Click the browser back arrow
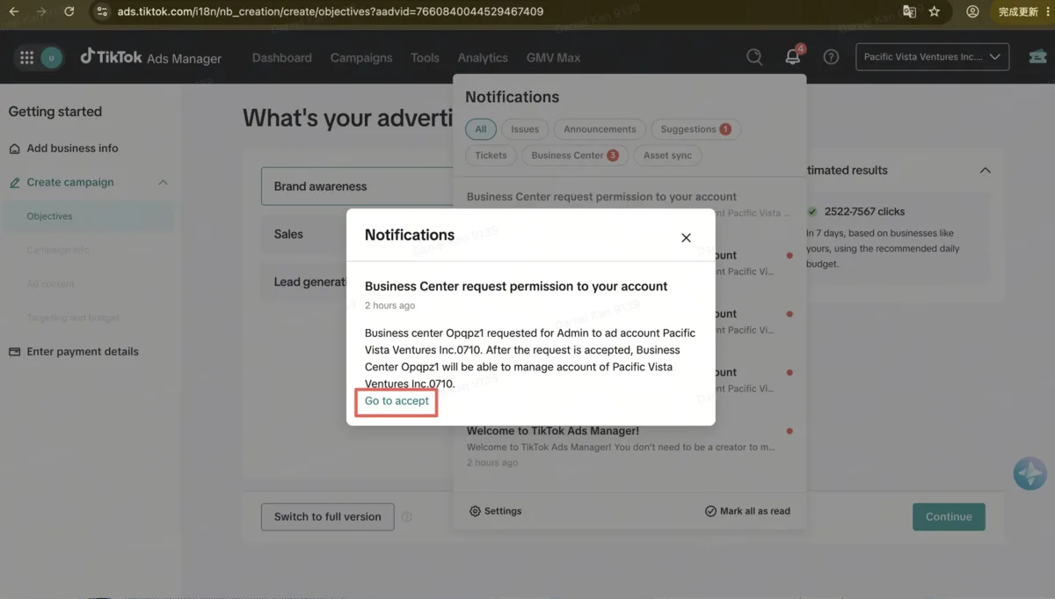 click(13, 11)
